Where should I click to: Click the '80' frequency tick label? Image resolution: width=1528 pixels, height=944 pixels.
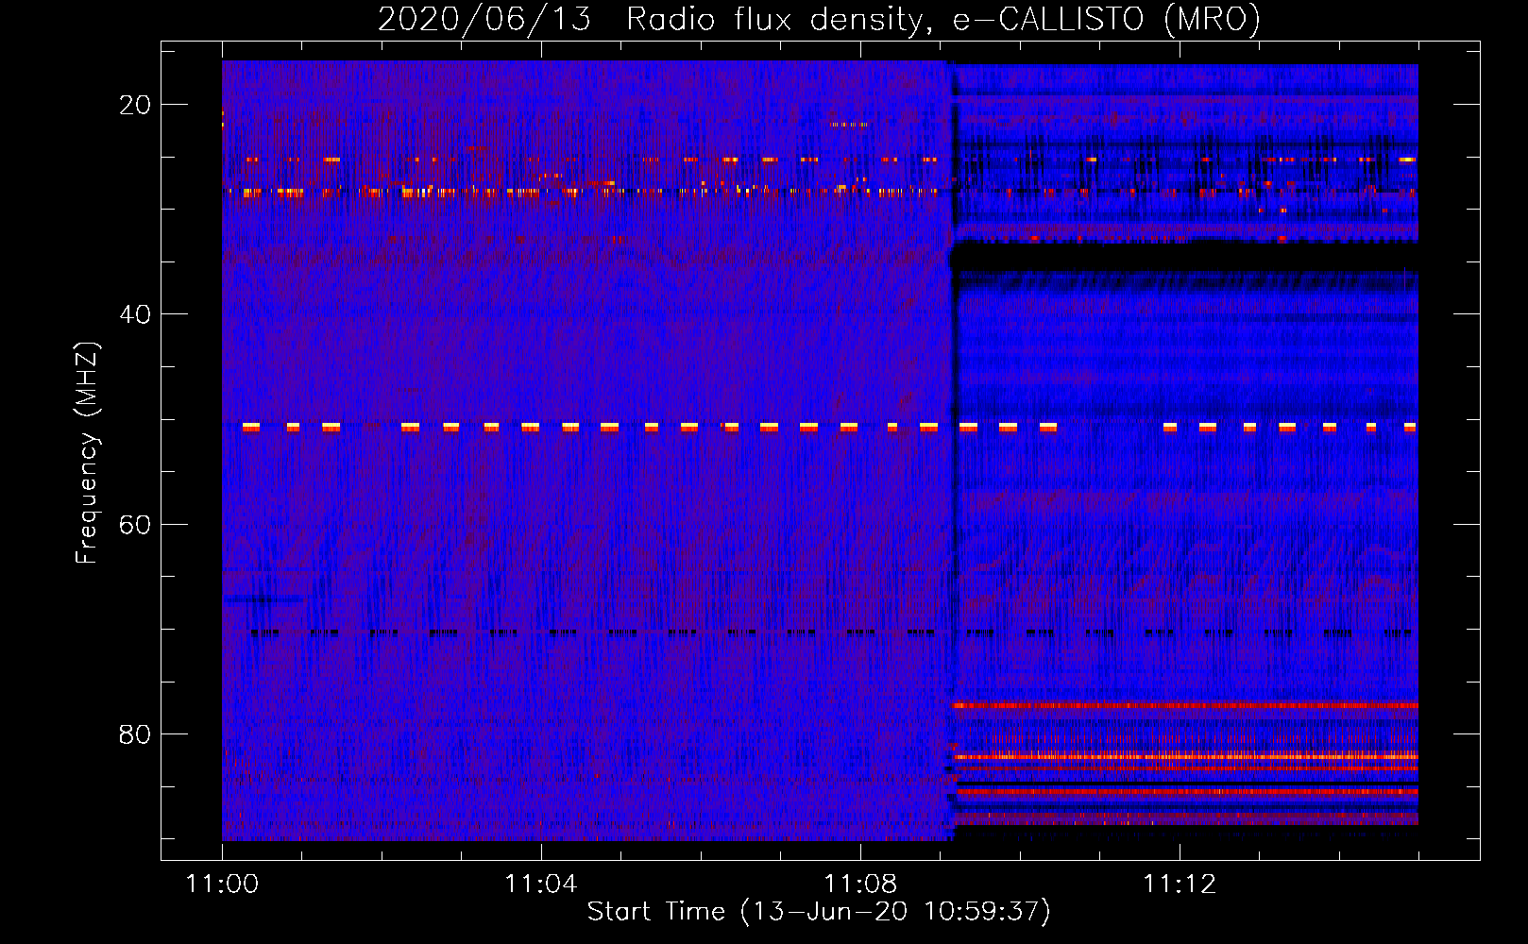click(135, 733)
